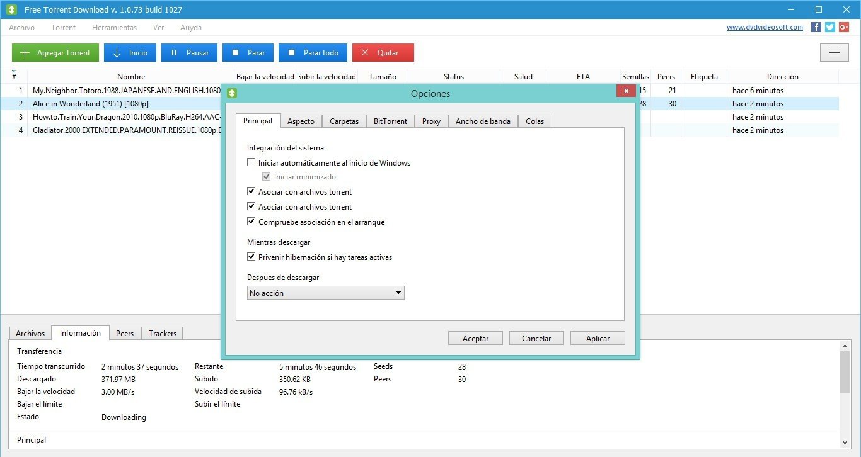Image resolution: width=861 pixels, height=457 pixels.
Task: Open the Facebook page icon
Action: pyautogui.click(x=816, y=27)
